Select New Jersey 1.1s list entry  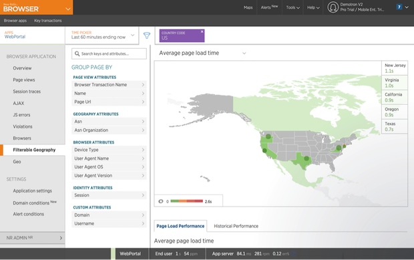point(395,68)
